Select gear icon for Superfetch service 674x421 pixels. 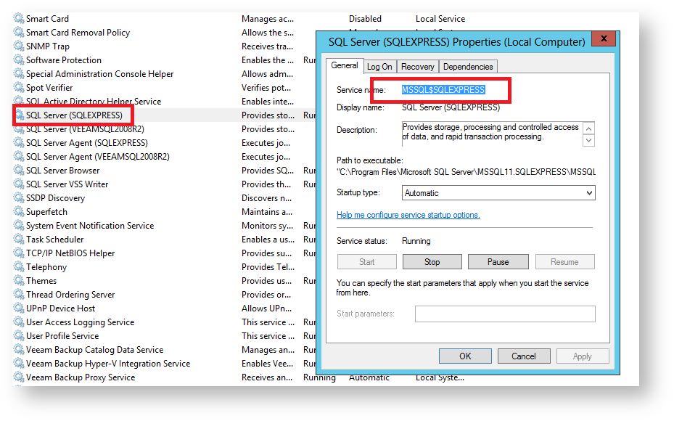click(19, 212)
